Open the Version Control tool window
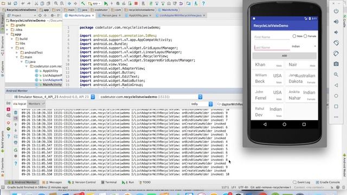This screenshot has width=347, height=195. tap(82, 182)
